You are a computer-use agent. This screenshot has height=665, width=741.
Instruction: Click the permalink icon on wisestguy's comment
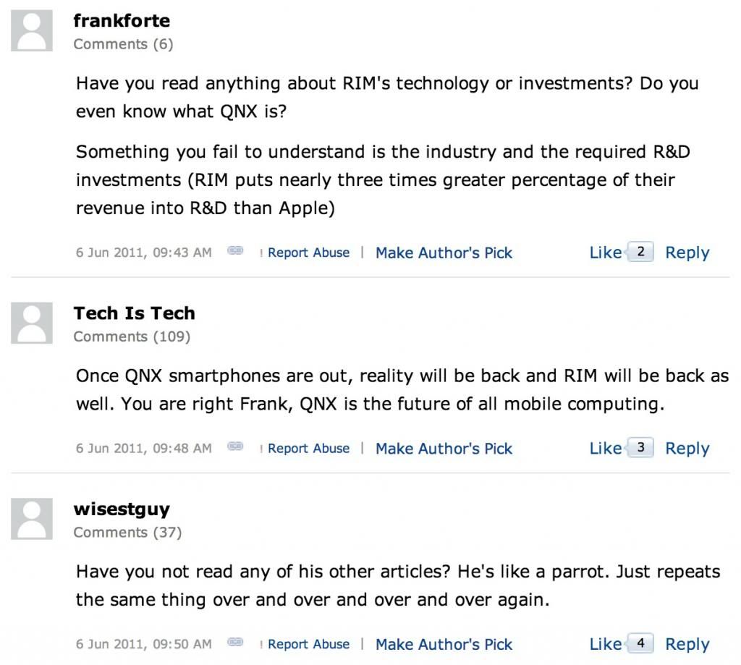[235, 642]
